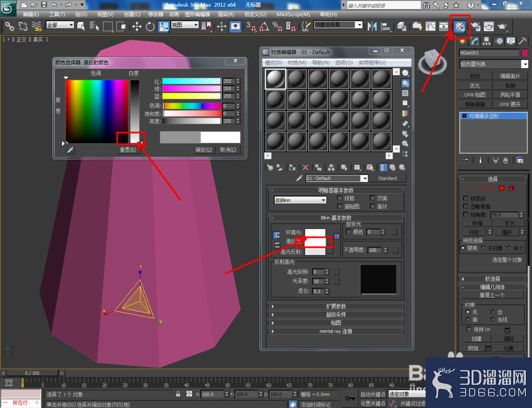Select the Rotate transform tool
Screen dimensions: 532x408
pyautogui.click(x=150, y=27)
